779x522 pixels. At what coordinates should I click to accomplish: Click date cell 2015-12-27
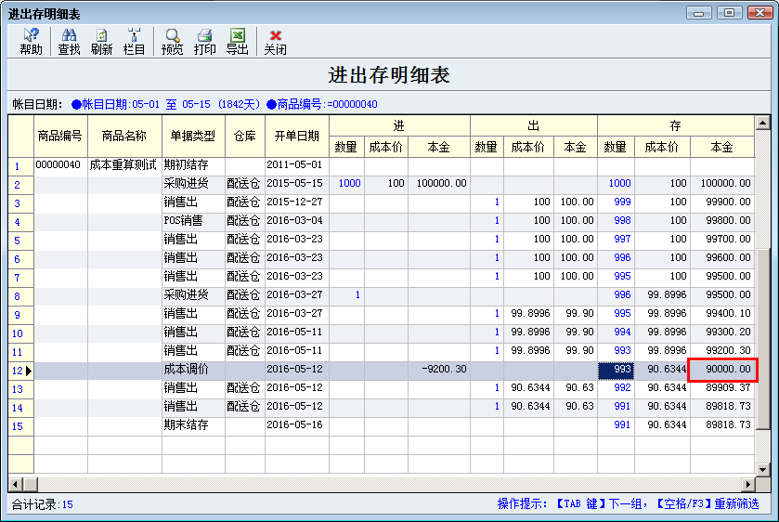pos(296,202)
